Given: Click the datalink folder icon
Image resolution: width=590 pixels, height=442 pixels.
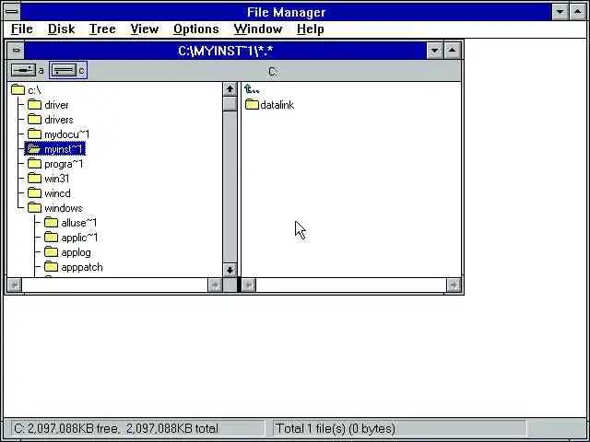Looking at the screenshot, I should click(x=252, y=104).
